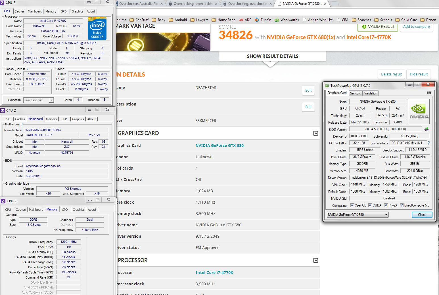The width and height of the screenshot is (439, 295).
Task: Open the ADP bookmark
Action: (245, 20)
